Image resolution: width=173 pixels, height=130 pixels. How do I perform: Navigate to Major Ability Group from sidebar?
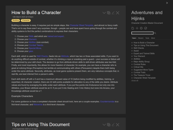pyautogui.click(x=142, y=62)
